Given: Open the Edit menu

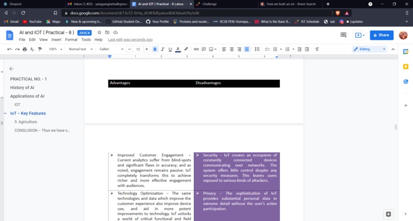Looking at the screenshot, I should click(32, 40).
